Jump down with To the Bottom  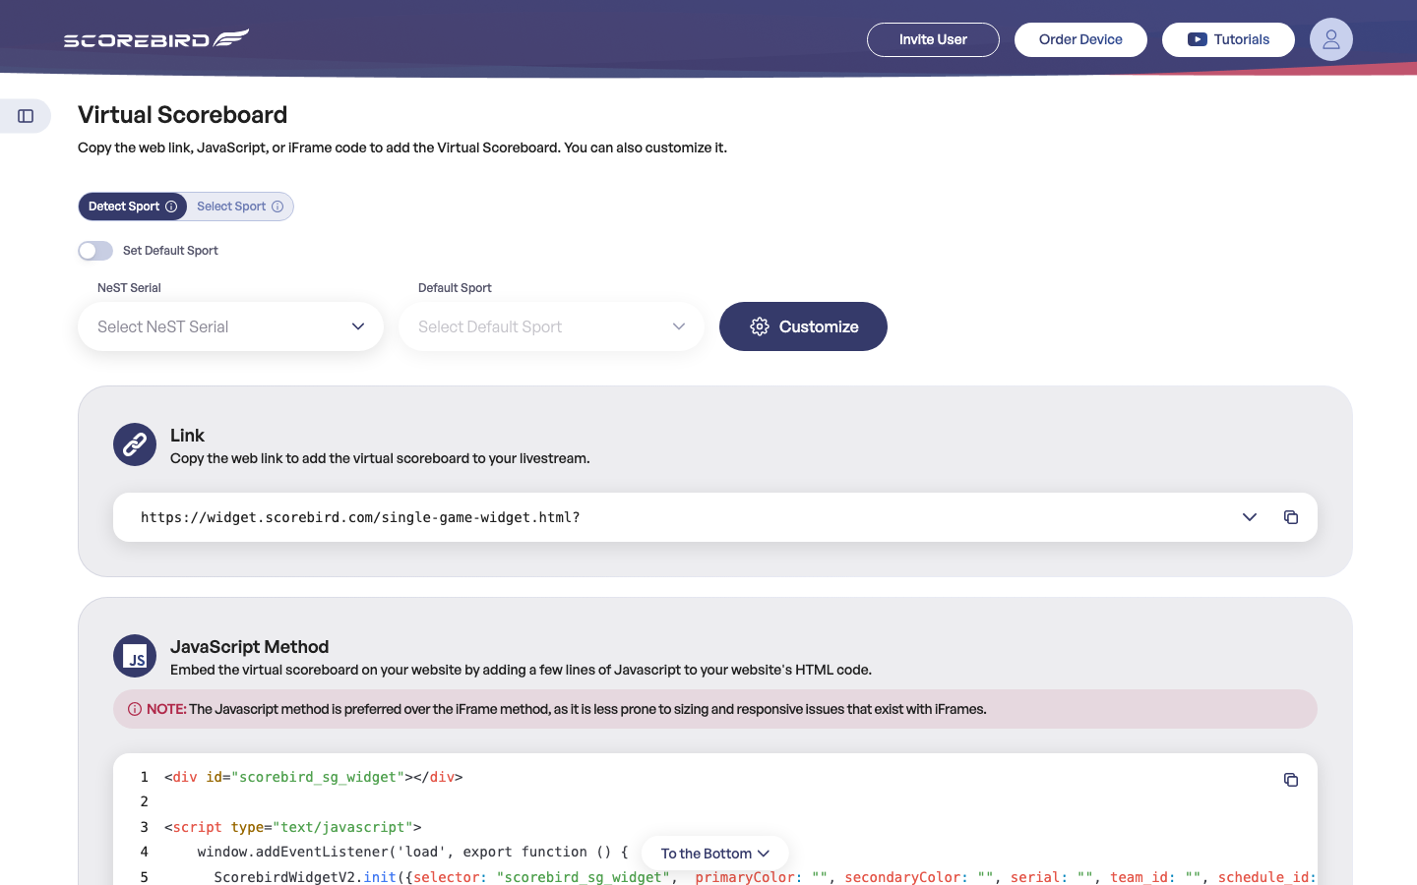pyautogui.click(x=715, y=854)
